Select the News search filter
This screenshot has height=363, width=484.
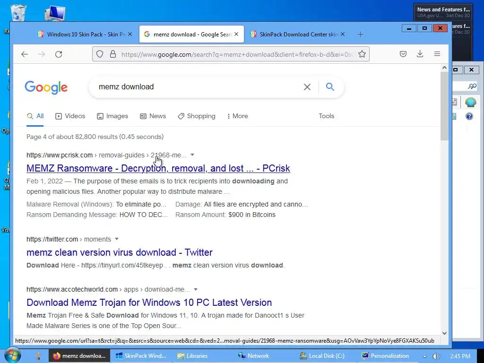[x=153, y=116]
